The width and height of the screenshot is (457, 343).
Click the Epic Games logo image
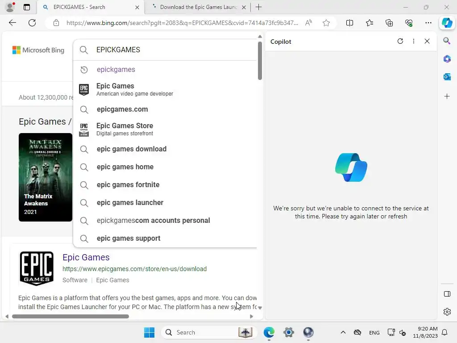click(x=37, y=268)
